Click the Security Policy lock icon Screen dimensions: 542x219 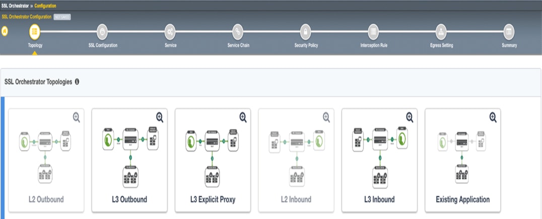pyautogui.click(x=306, y=31)
